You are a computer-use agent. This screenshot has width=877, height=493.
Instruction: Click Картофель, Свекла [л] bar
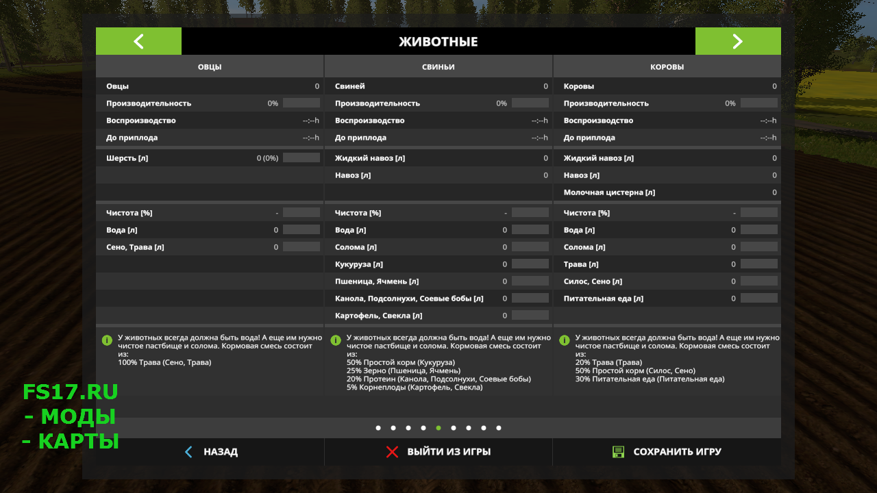[x=530, y=316]
